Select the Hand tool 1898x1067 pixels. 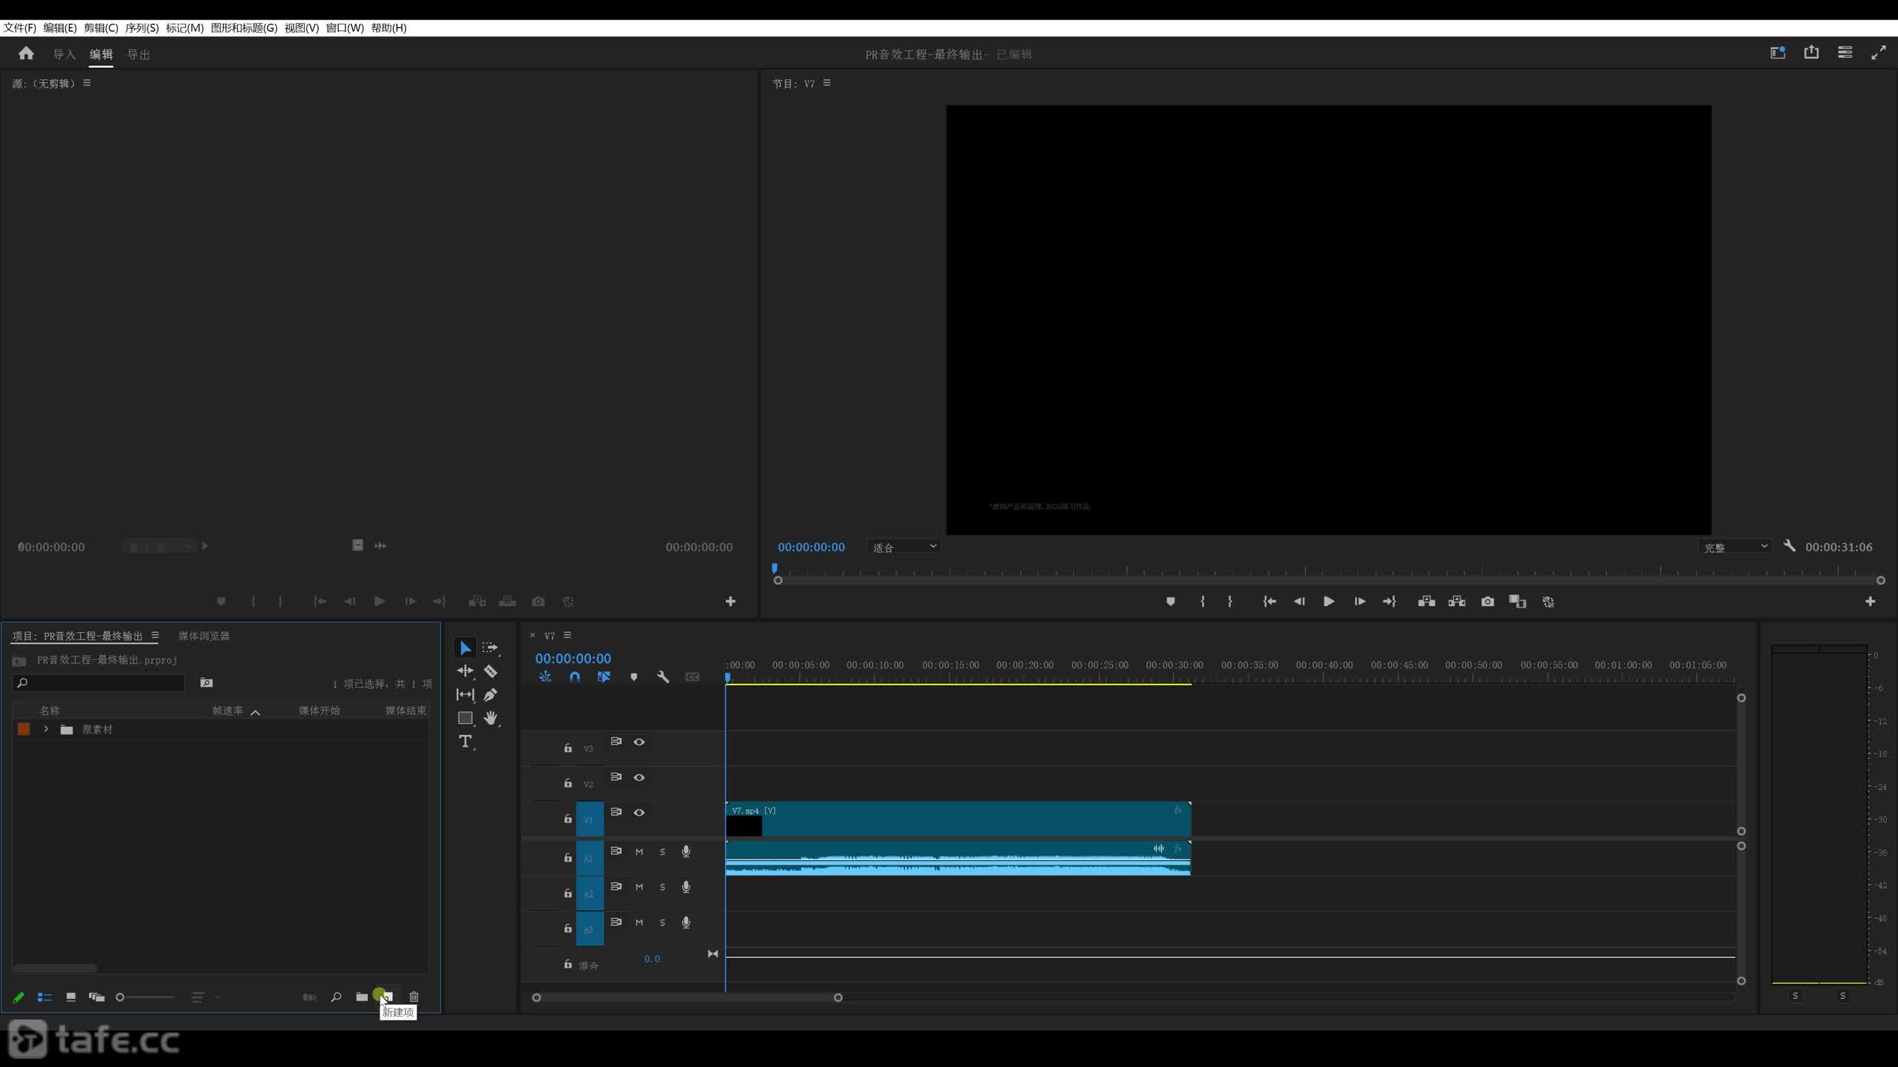pyautogui.click(x=491, y=718)
